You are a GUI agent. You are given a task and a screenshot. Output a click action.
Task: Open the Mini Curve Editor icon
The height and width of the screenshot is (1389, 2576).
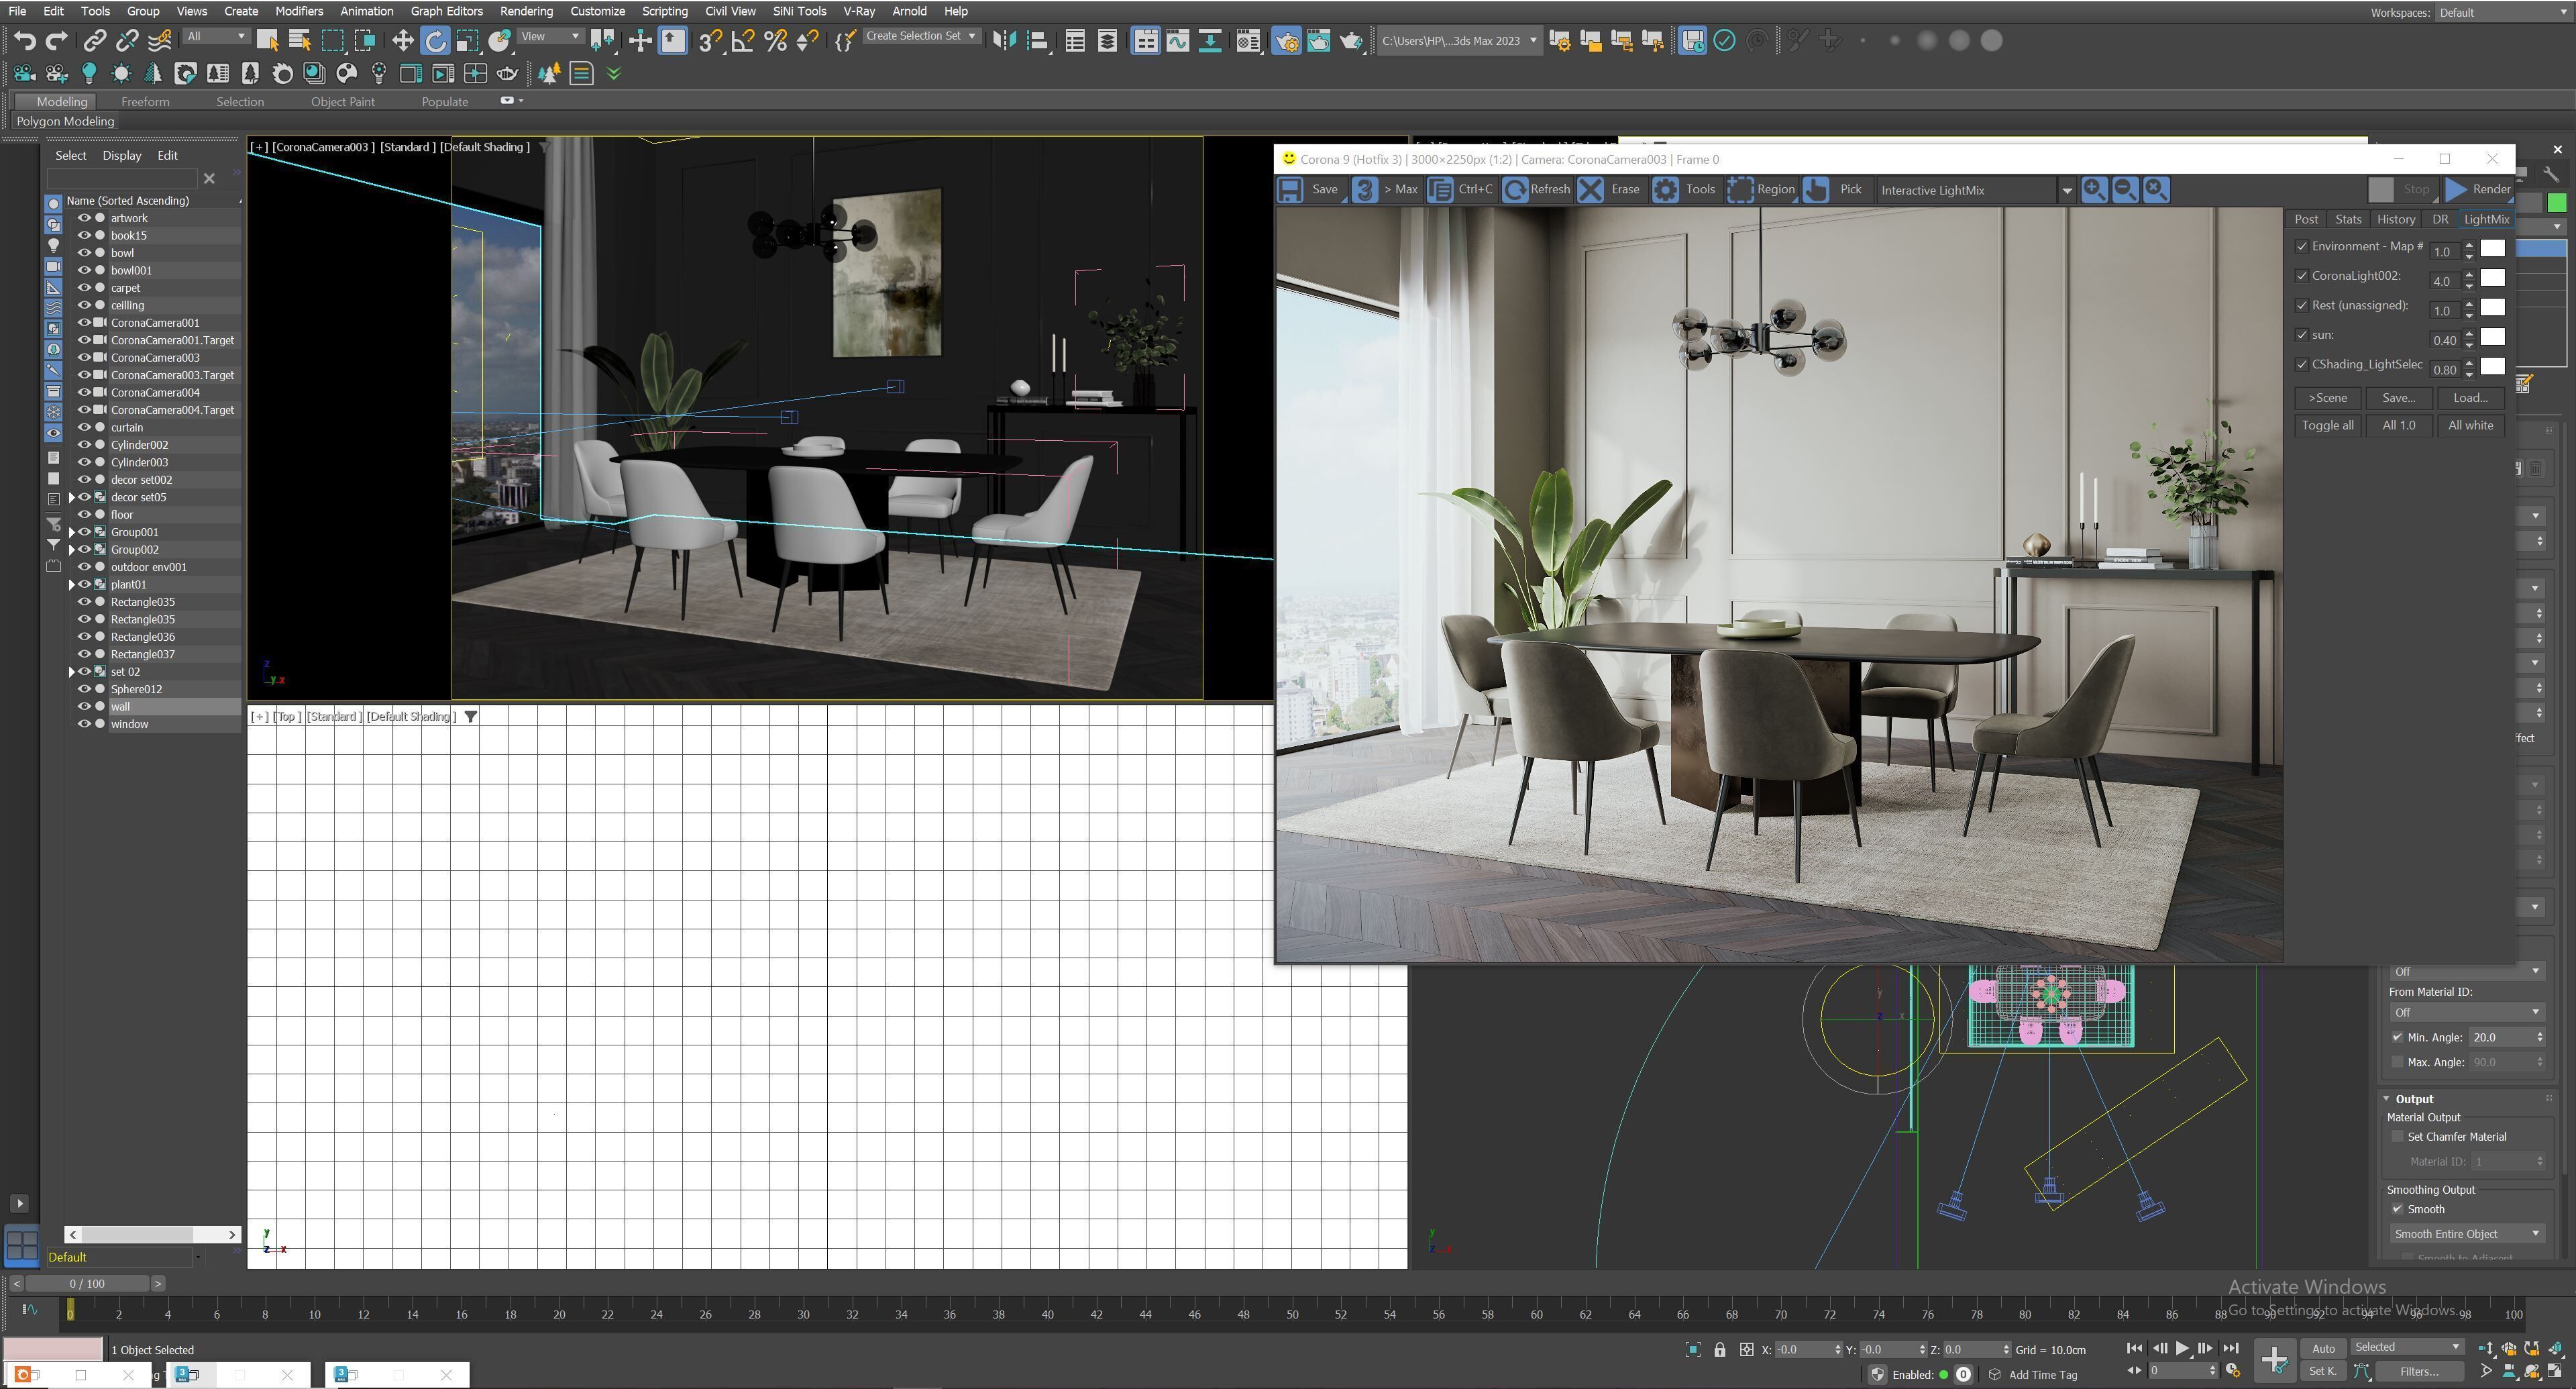tap(29, 1309)
